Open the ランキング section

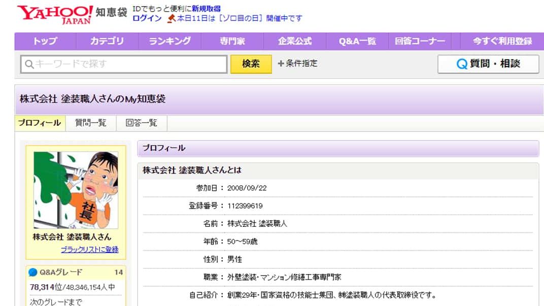pos(169,41)
